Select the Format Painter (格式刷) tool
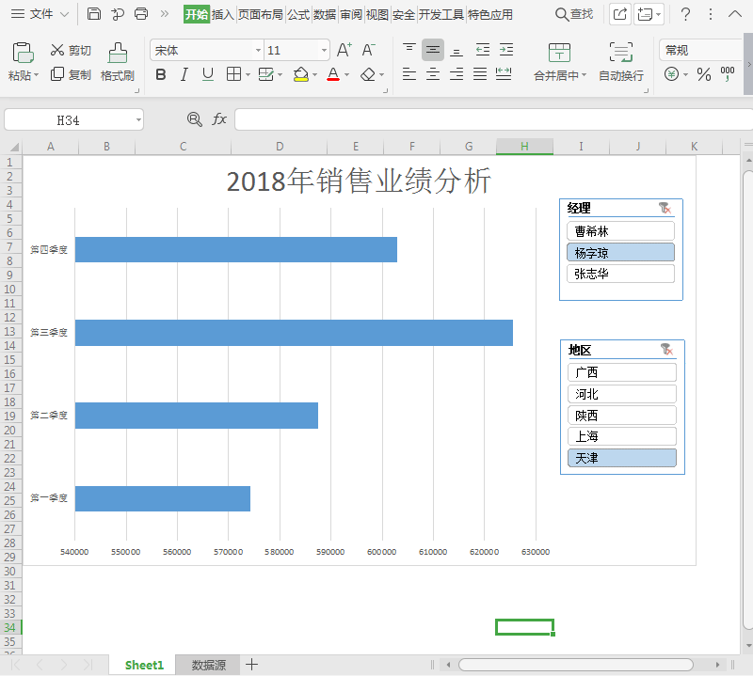 coord(117,61)
